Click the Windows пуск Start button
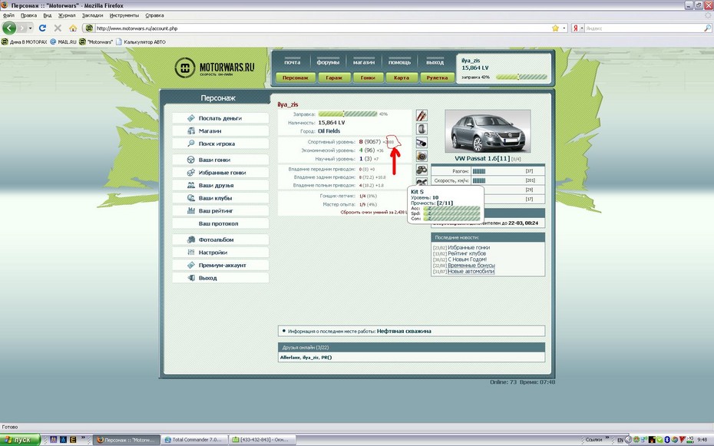714x446 pixels. [20, 440]
